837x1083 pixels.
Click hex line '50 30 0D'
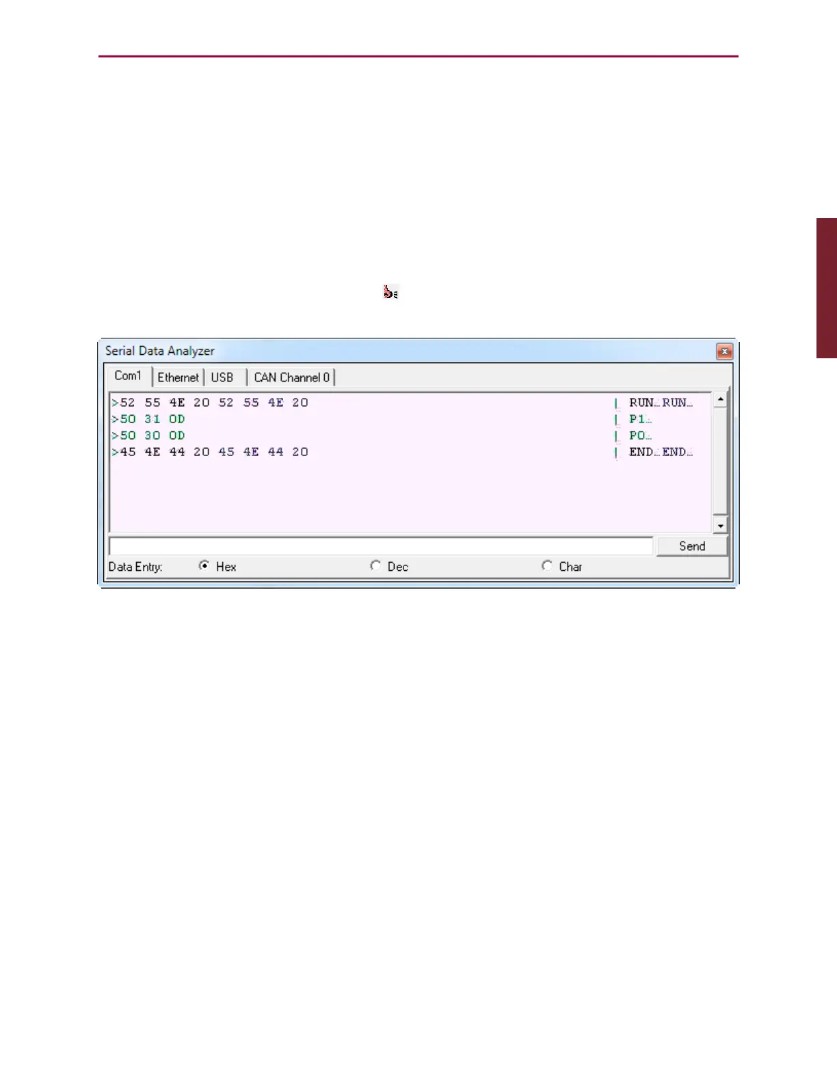(148, 436)
